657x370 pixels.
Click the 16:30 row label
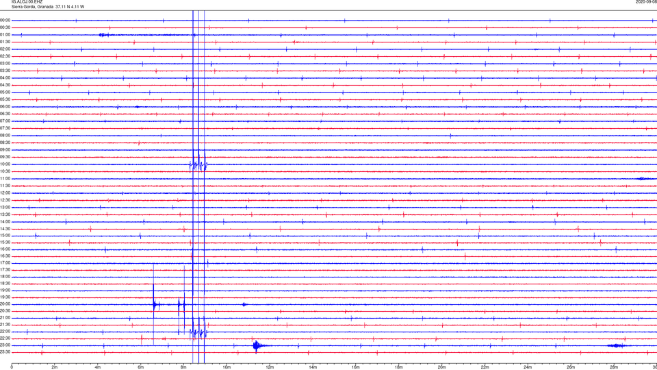tap(5, 256)
